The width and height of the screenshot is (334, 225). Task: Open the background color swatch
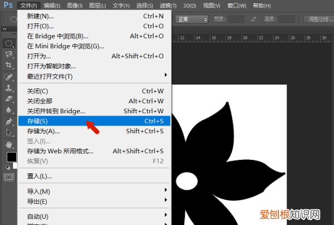coord(15,166)
